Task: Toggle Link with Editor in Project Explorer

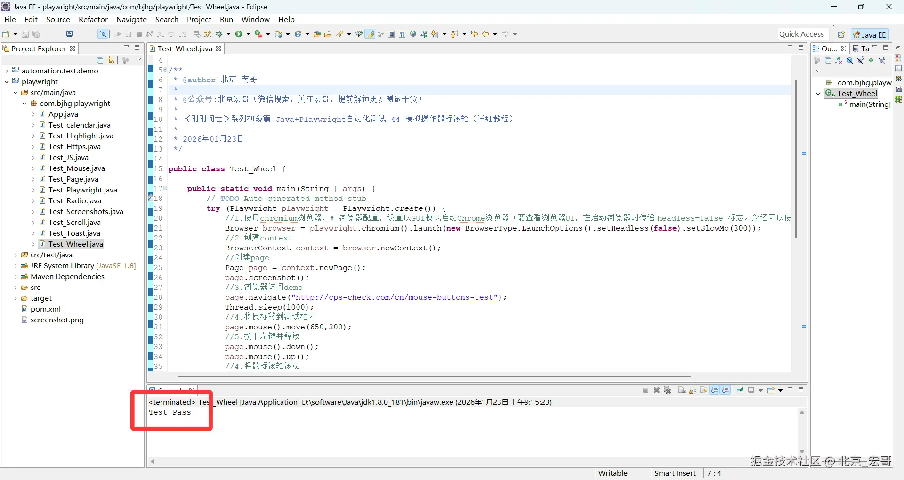Action: [x=111, y=60]
